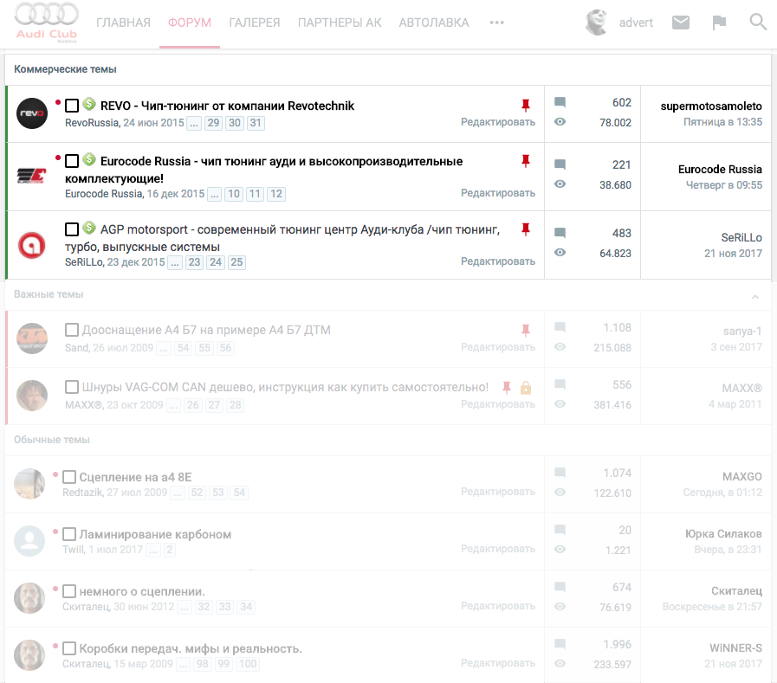Click replies bubble icon in Eurocode row

coord(560,164)
